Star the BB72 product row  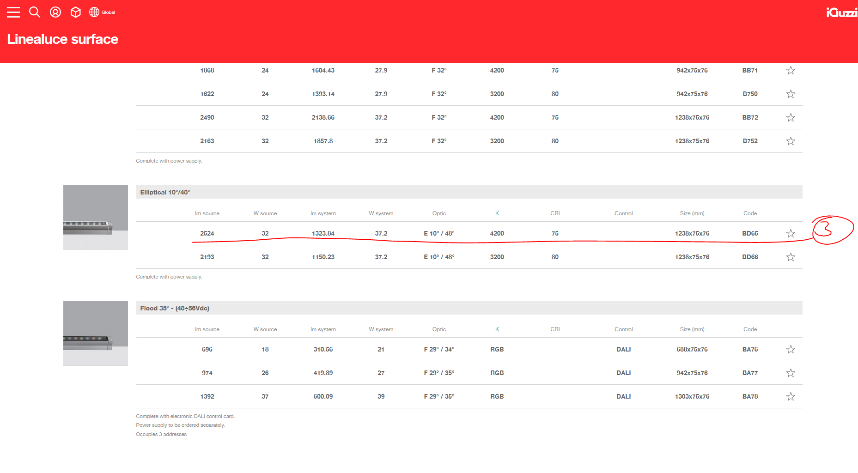[791, 118]
